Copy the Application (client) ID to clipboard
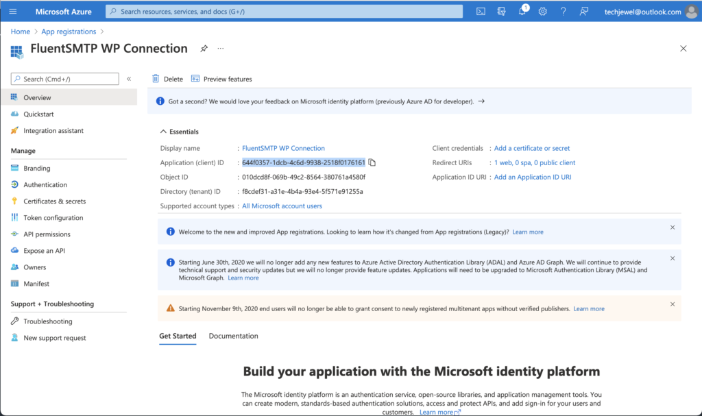Screen dimensions: 702x416 click(372, 162)
